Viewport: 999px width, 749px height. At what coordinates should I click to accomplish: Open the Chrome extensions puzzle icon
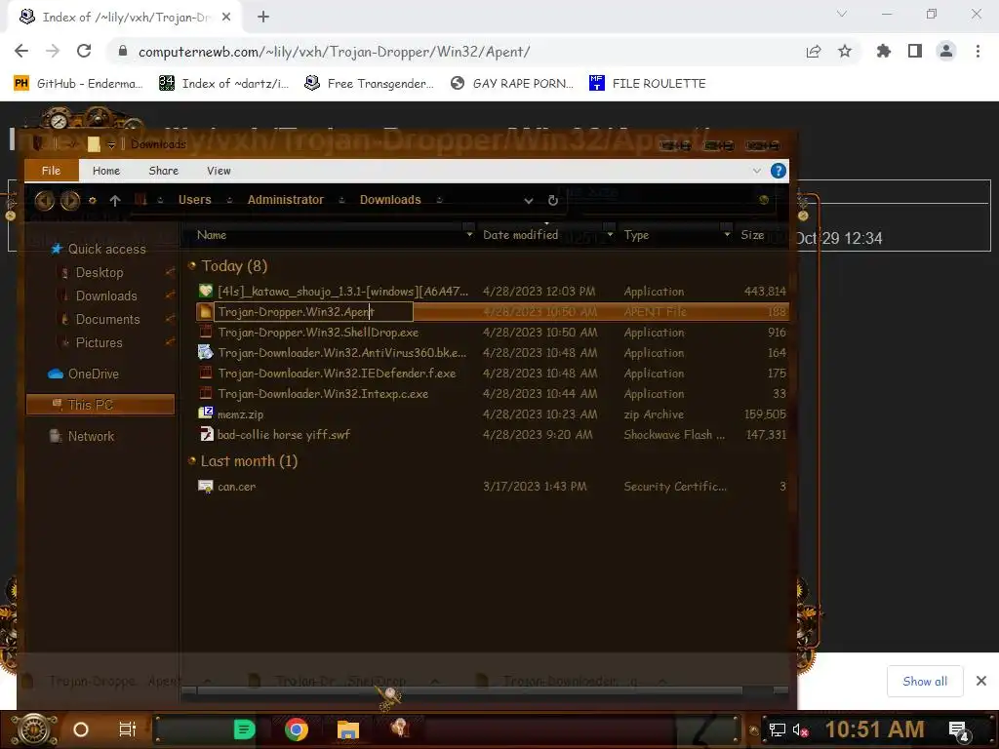pyautogui.click(x=883, y=51)
